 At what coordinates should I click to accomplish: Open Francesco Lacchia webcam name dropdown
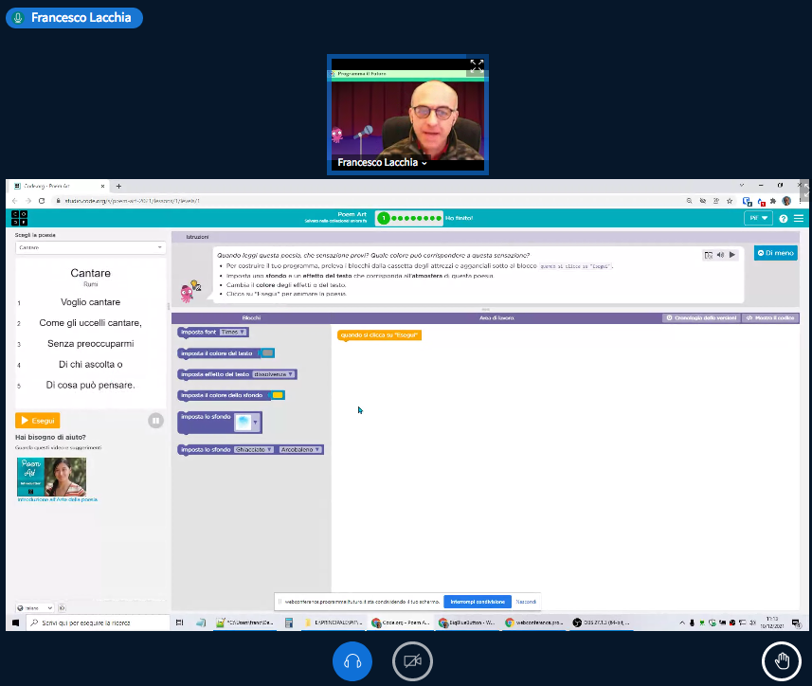pyautogui.click(x=382, y=163)
